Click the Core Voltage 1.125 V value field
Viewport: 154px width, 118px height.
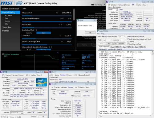pos(68,36)
